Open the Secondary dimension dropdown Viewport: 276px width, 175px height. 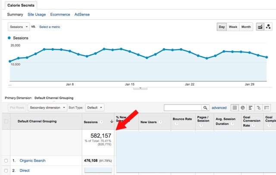(47, 107)
